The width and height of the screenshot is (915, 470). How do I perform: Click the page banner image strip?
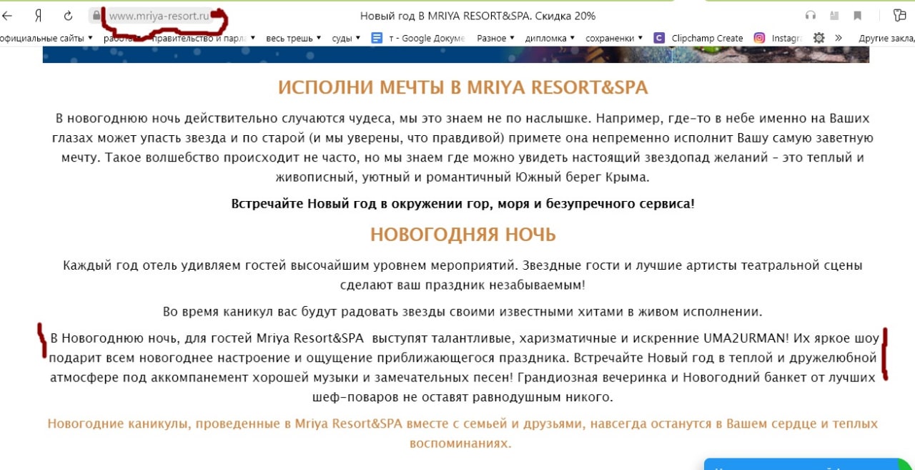pyautogui.click(x=456, y=55)
